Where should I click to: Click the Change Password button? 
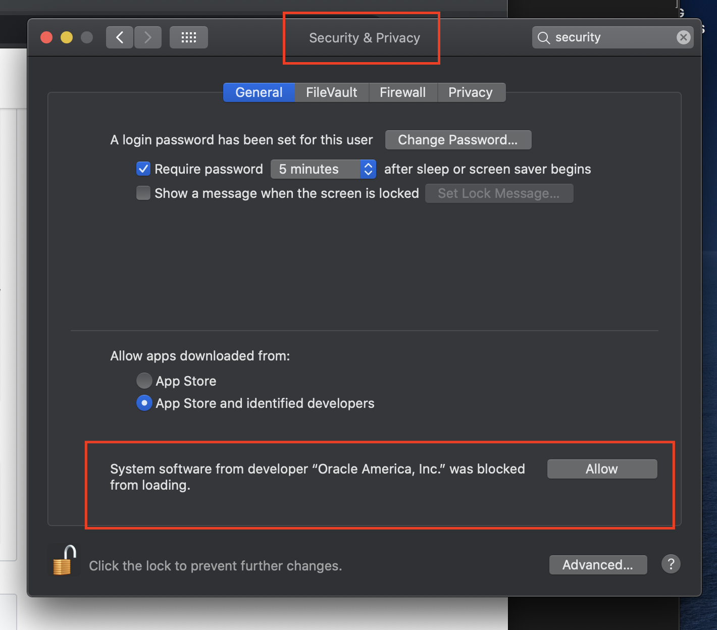click(457, 140)
